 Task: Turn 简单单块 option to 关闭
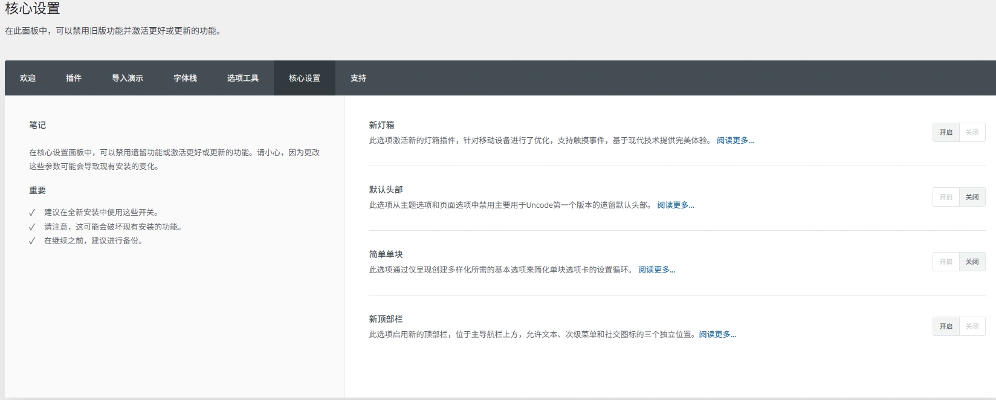click(x=972, y=262)
